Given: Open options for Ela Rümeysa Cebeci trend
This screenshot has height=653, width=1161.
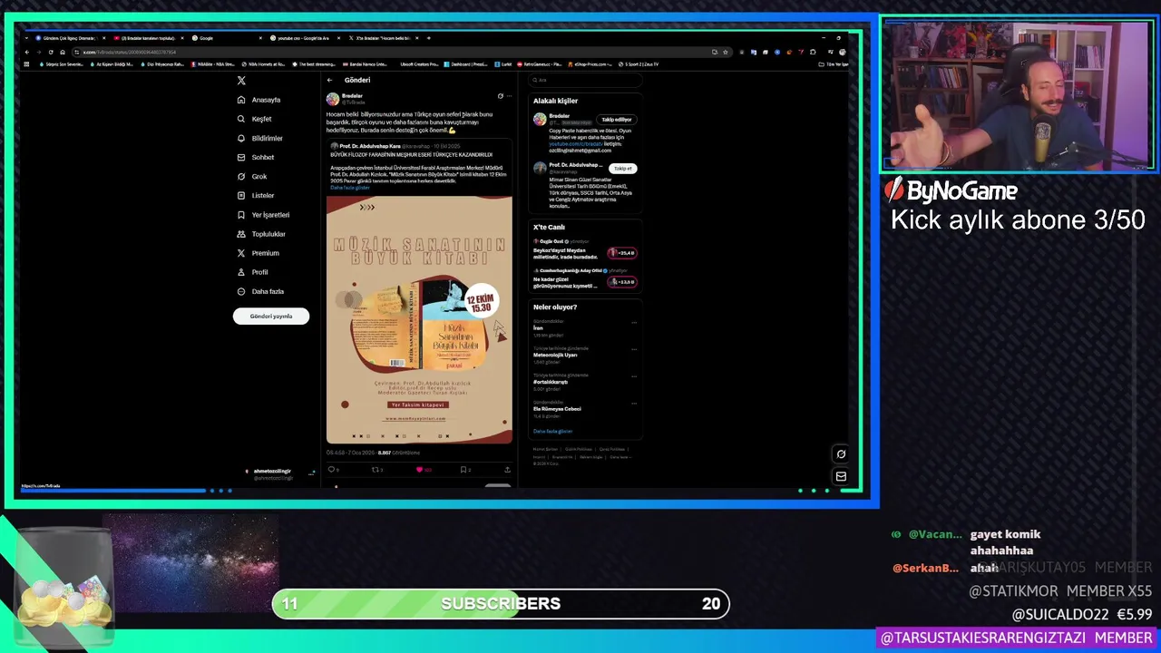Looking at the screenshot, I should tap(634, 404).
